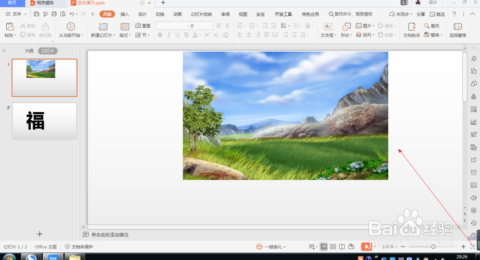The image size is (480, 260).
Task: Open the Developer Tools (开发工具) tab
Action: [283, 14]
